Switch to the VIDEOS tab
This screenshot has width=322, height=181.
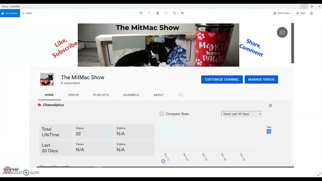[73, 95]
